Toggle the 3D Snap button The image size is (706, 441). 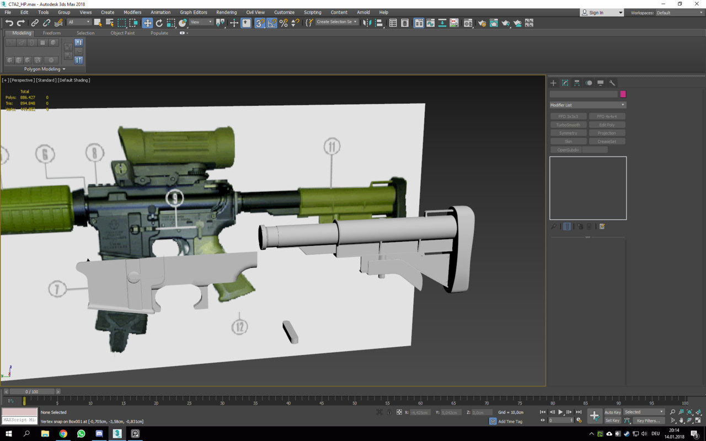coord(259,23)
